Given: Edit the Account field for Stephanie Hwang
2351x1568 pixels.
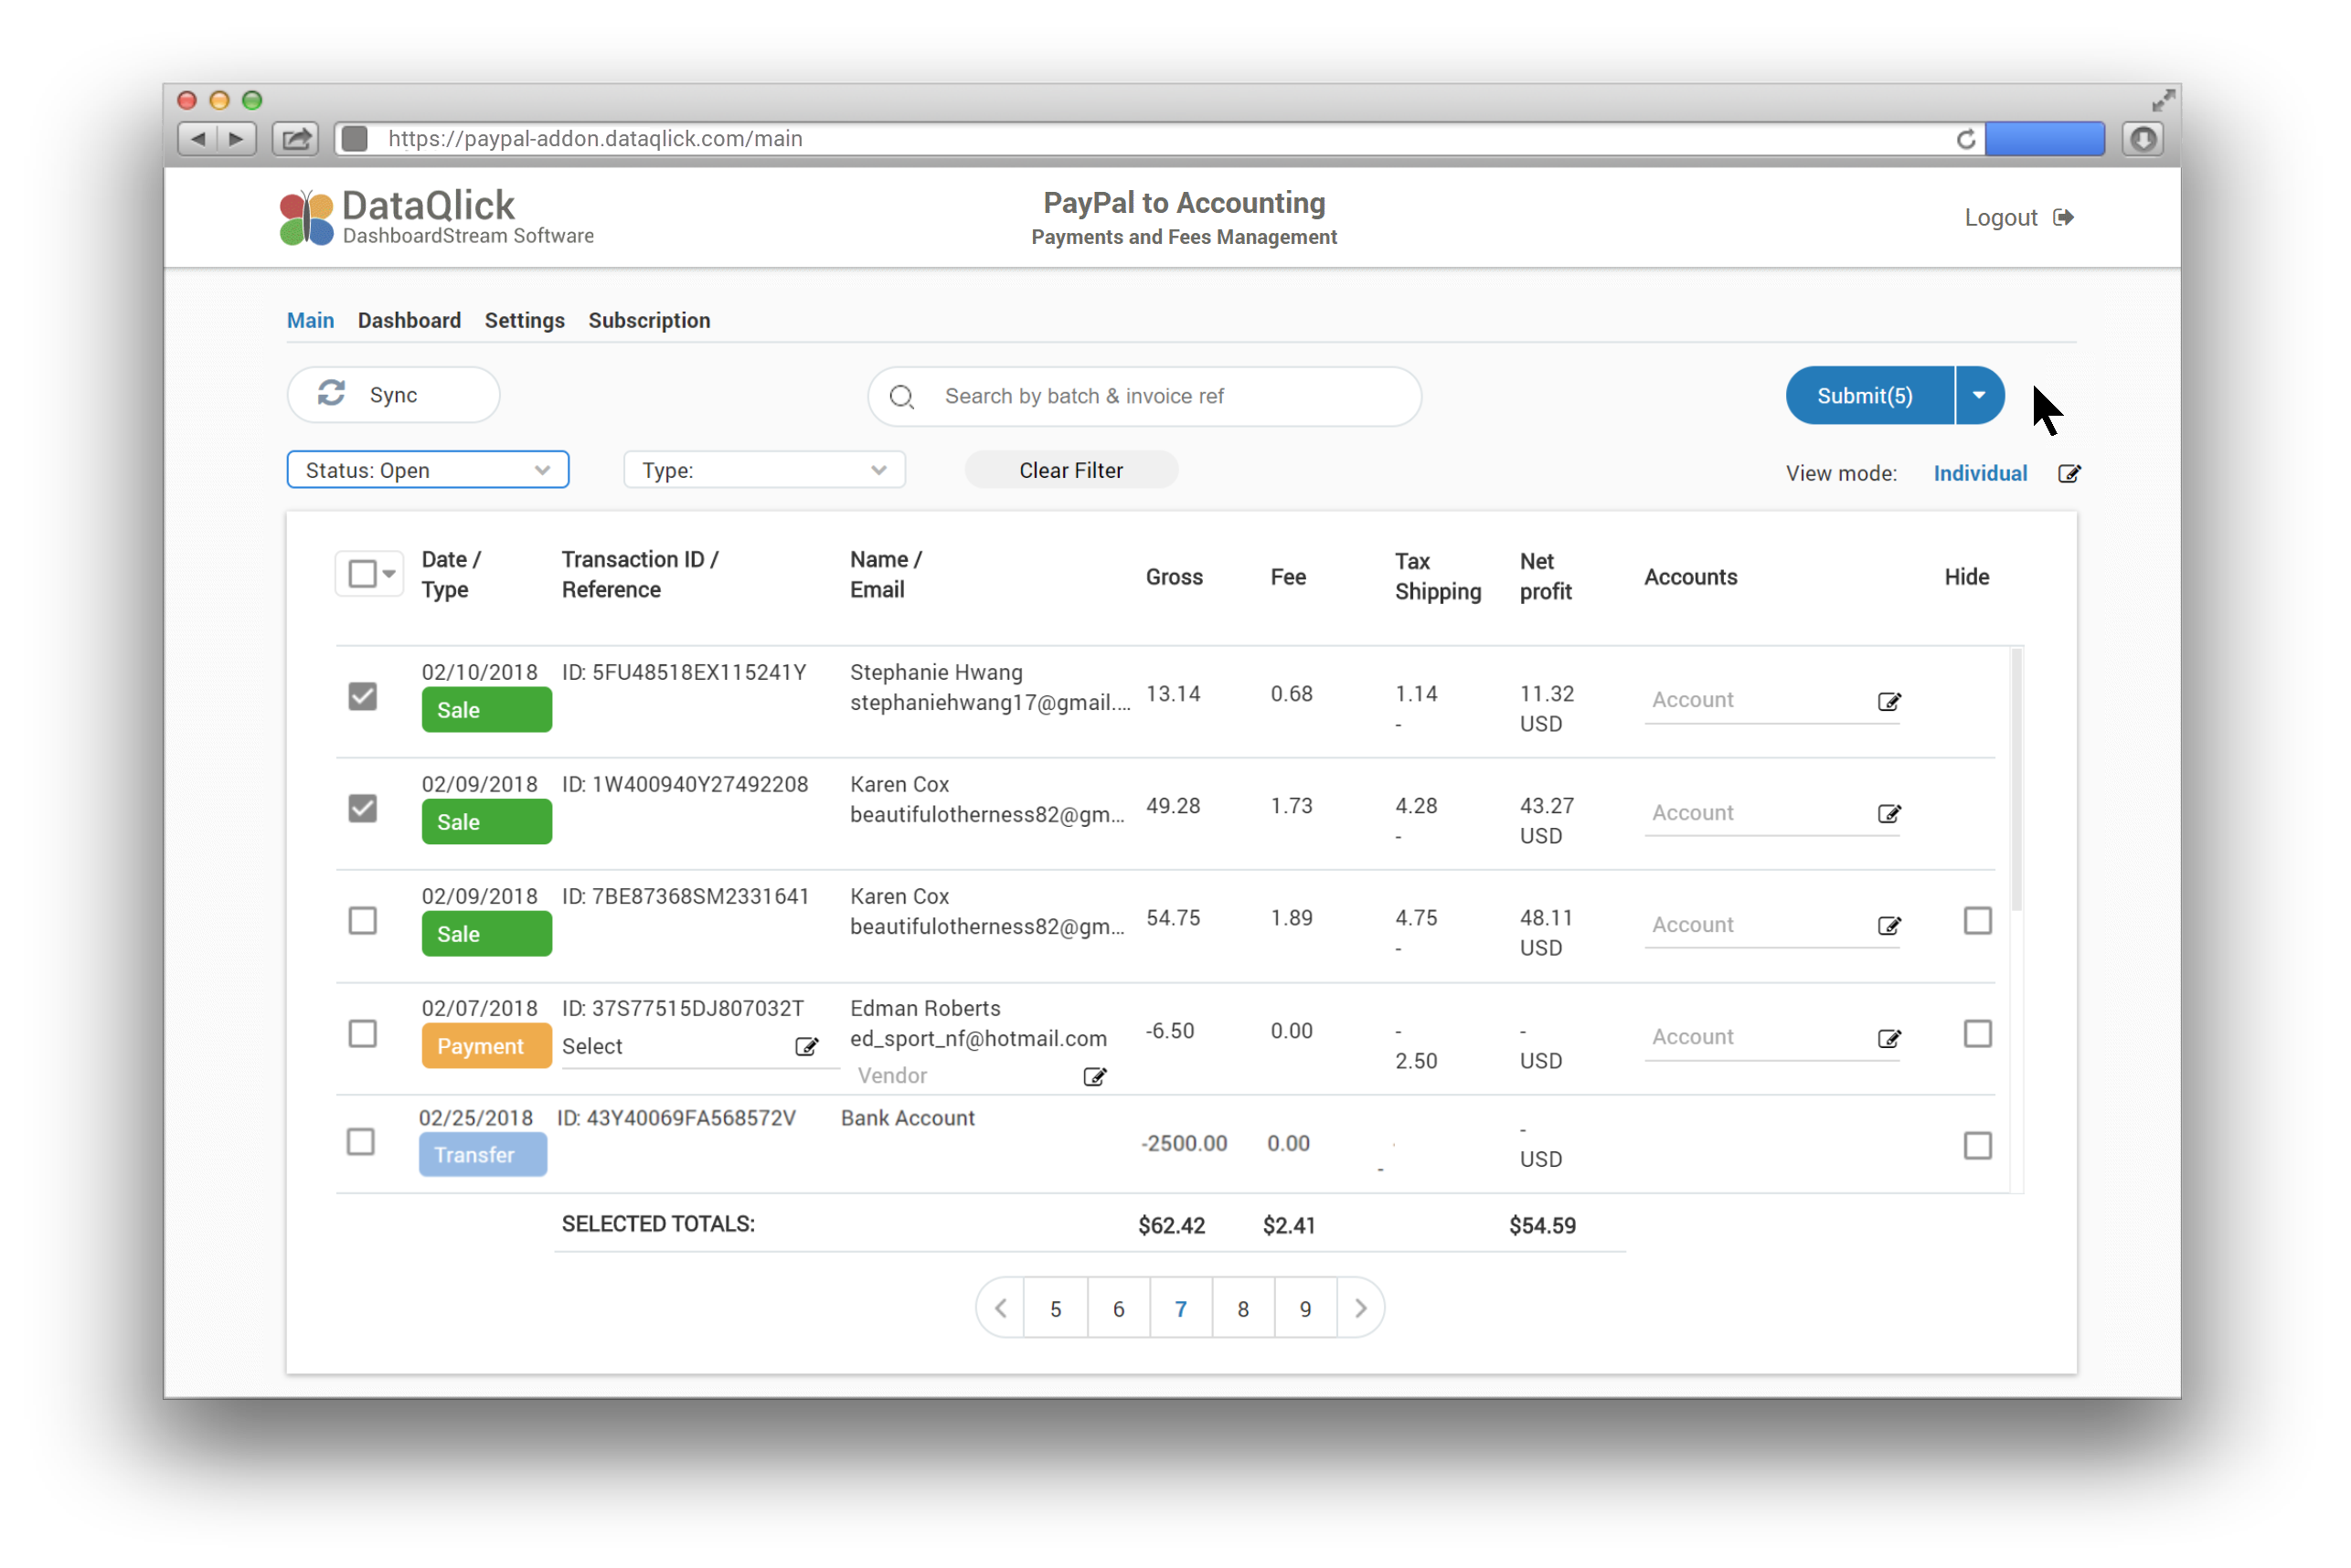Looking at the screenshot, I should tap(1888, 701).
